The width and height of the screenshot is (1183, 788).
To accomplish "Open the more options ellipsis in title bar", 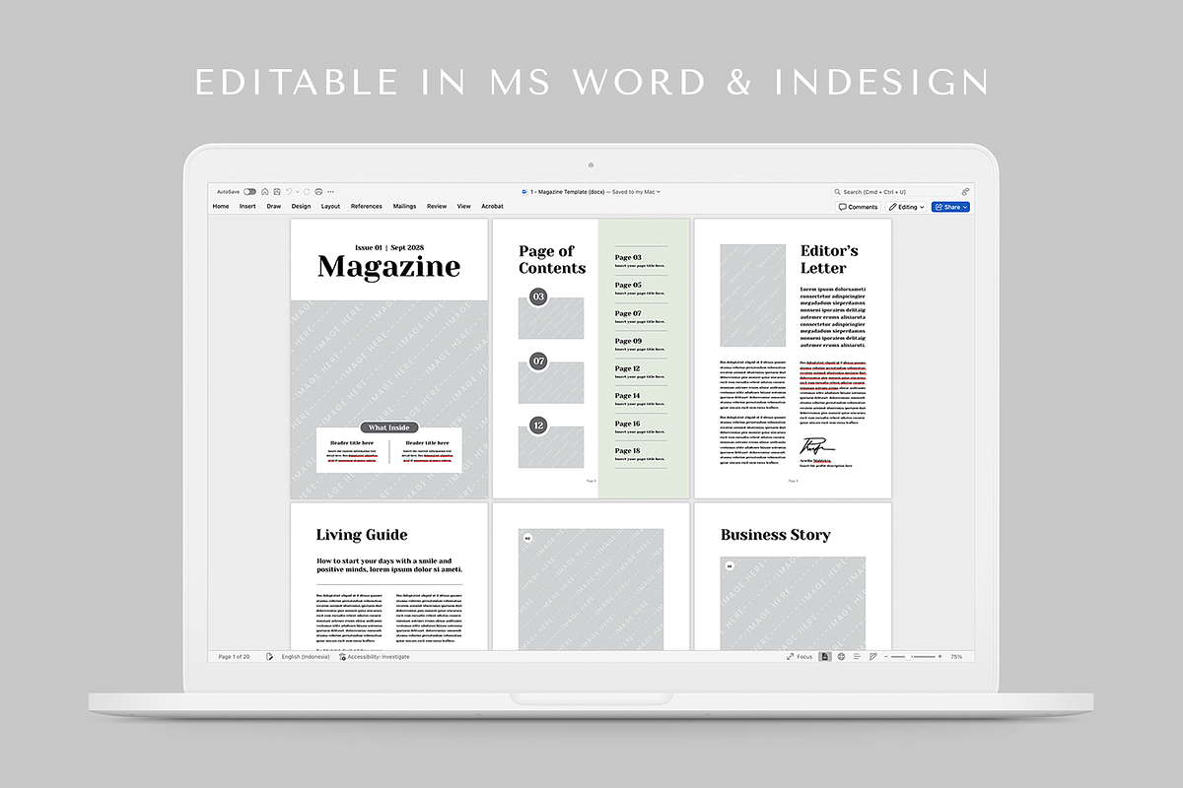I will (330, 192).
